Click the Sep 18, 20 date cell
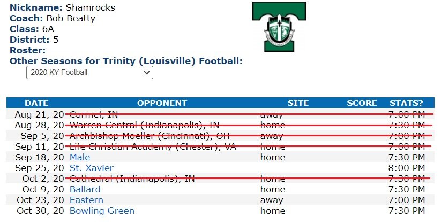This screenshot has width=441, height=224. [40, 157]
